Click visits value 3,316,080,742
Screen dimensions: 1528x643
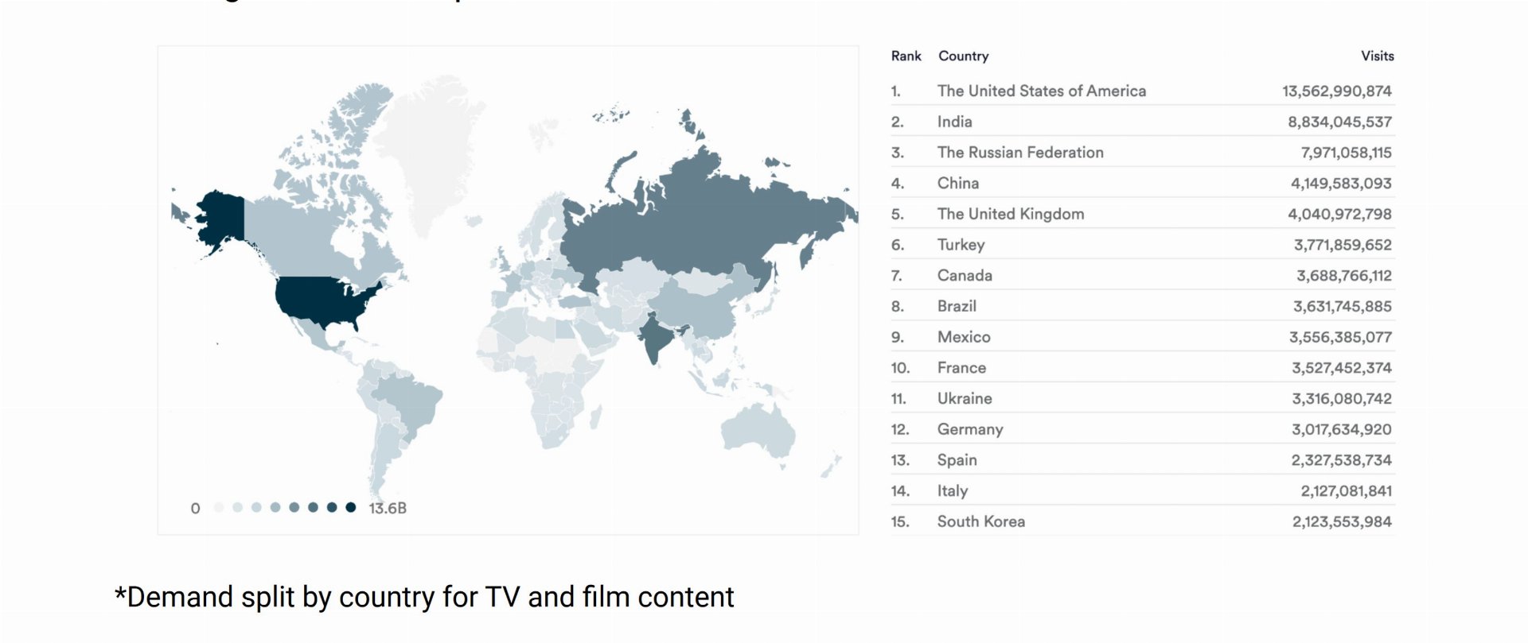point(1342,399)
